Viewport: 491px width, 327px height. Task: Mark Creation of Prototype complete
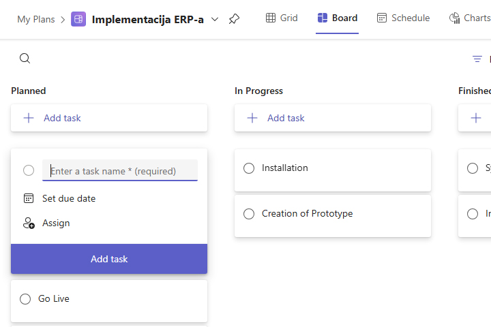coord(249,214)
